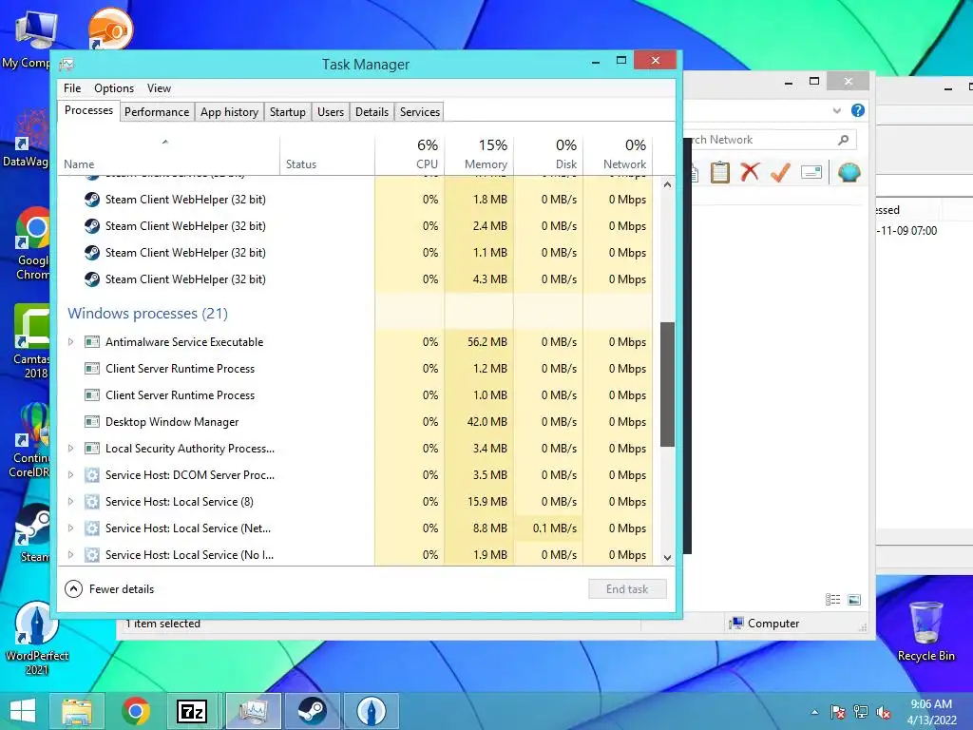Viewport: 973px width, 730px height.
Task: Click the Desktop Window Manager icon
Action: pos(92,422)
